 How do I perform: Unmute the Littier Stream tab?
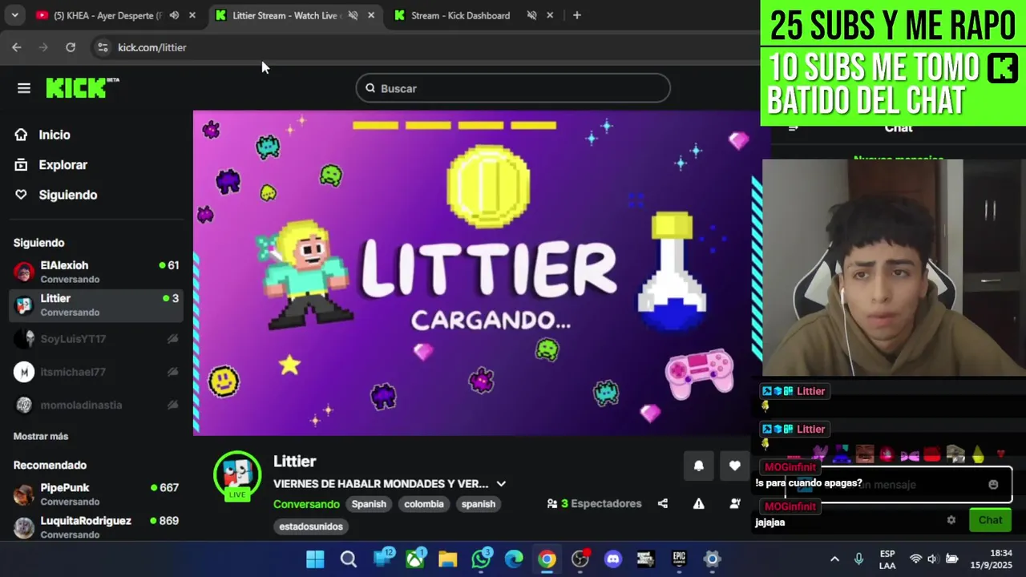coord(353,15)
